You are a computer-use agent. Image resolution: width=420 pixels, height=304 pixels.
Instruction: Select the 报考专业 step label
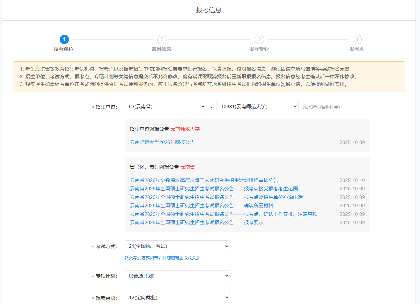coord(259,49)
